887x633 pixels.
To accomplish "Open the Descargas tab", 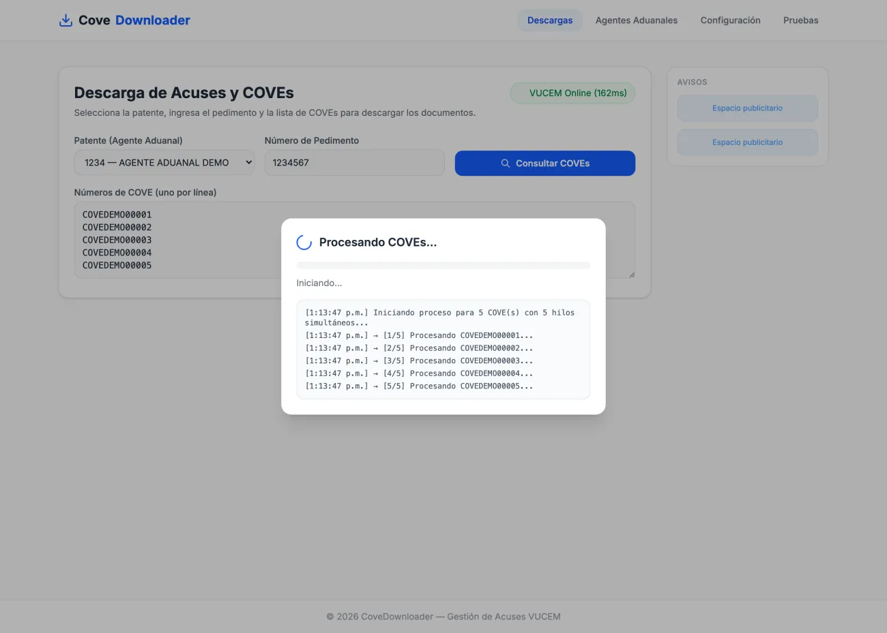I will 550,20.
